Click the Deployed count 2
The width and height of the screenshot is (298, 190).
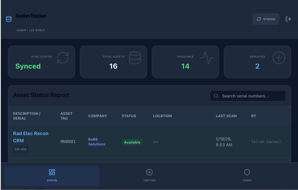[x=257, y=66]
